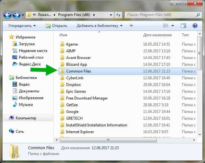Open the view options dropdown arrow
205x163 pixels.
(x=173, y=26)
